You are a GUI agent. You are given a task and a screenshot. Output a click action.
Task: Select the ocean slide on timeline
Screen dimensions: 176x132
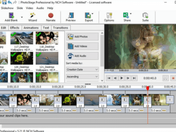[92, 100]
